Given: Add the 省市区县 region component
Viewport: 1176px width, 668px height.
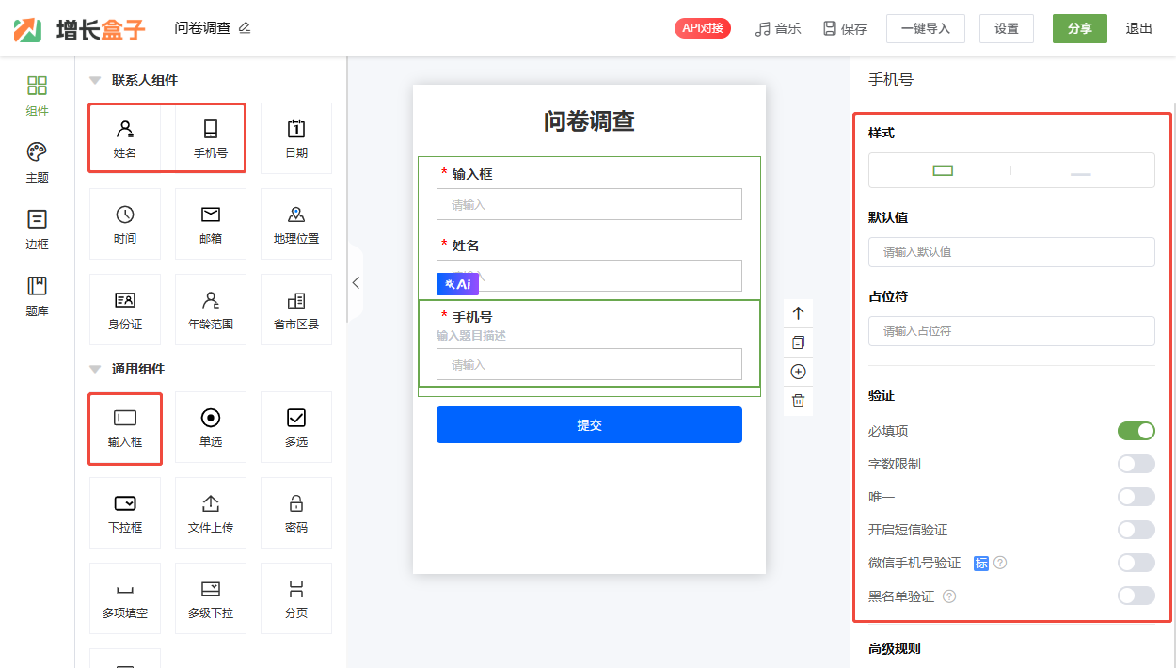Looking at the screenshot, I should point(296,310).
